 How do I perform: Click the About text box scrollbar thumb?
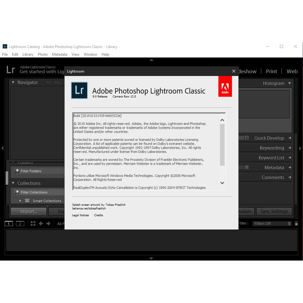222,145
